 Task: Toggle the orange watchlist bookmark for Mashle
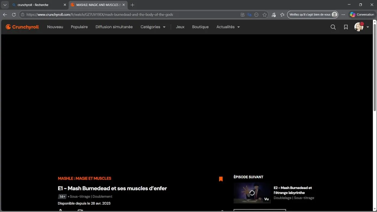221,179
